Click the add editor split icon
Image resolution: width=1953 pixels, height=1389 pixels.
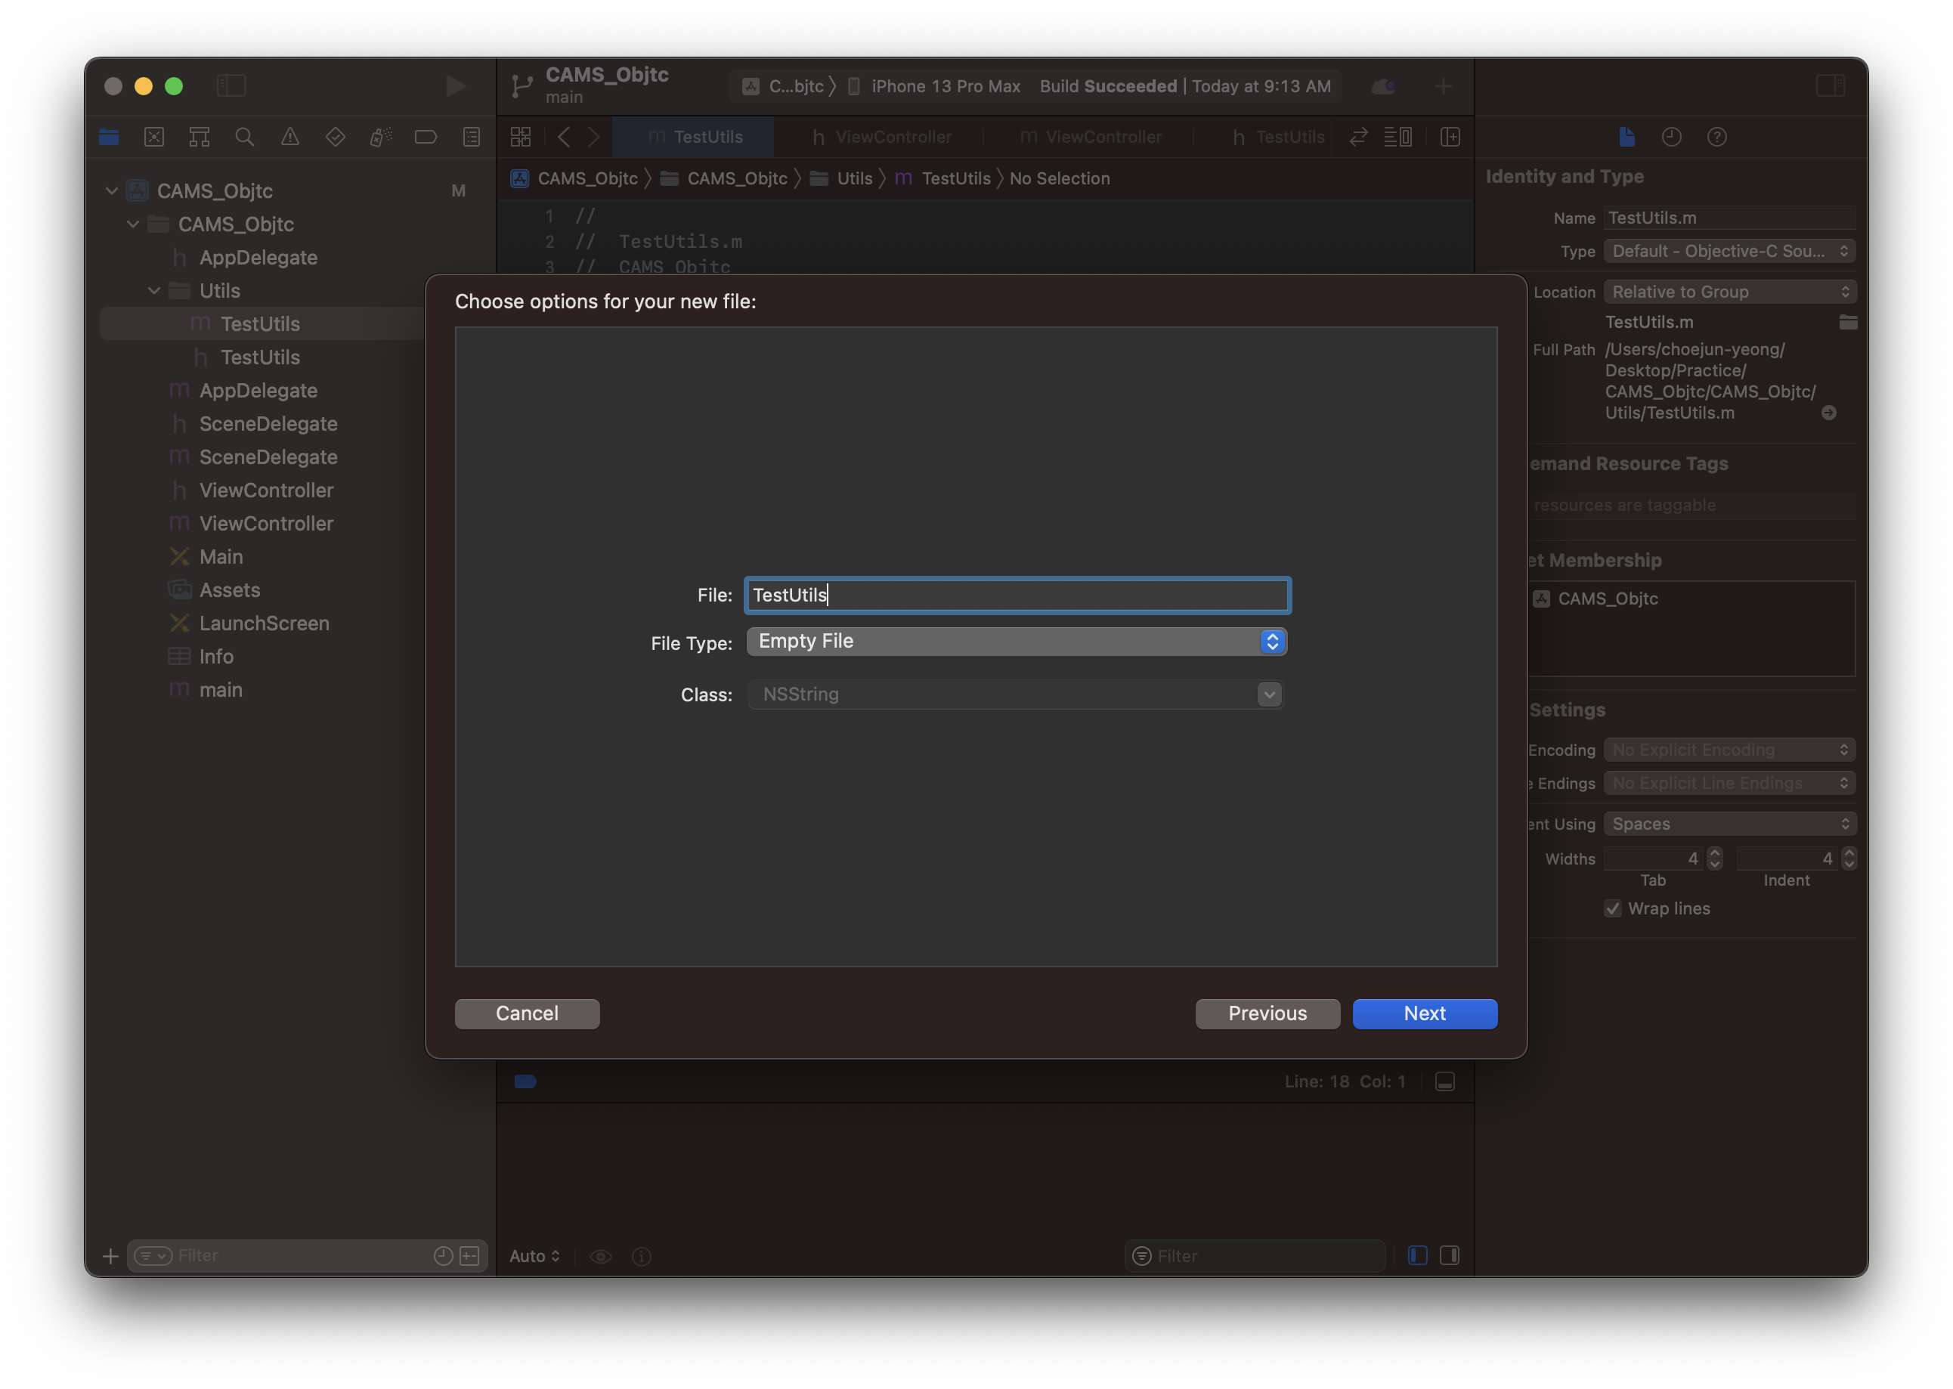1450,137
